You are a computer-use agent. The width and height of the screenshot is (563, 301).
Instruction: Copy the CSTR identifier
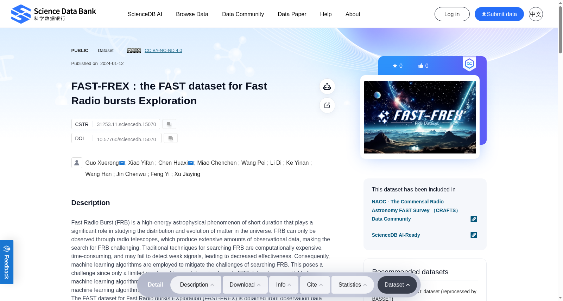169,124
